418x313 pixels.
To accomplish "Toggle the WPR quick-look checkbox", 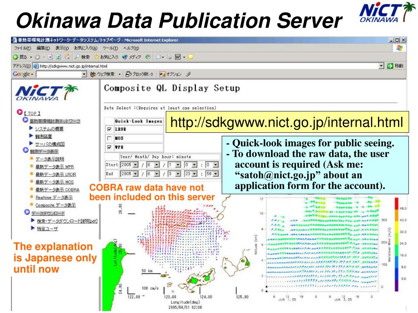I will (109, 147).
